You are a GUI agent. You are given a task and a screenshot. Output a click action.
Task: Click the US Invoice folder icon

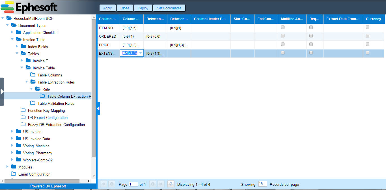19,132
